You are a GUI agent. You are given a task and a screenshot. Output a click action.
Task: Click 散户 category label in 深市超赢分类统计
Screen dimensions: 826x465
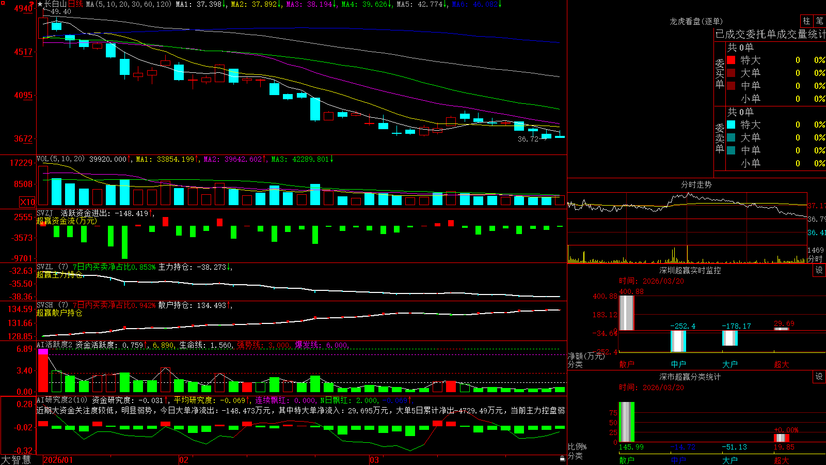coord(626,460)
